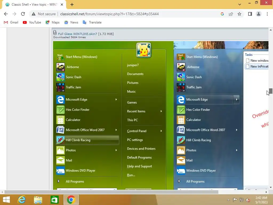
Task: Expand Control Panel submenu arrow
Action: tap(161, 131)
